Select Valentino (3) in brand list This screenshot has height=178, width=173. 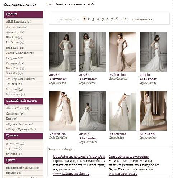pyautogui.click(x=14, y=89)
